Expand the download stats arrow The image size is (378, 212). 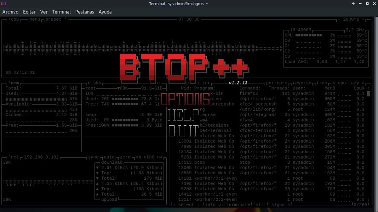click(x=98, y=167)
